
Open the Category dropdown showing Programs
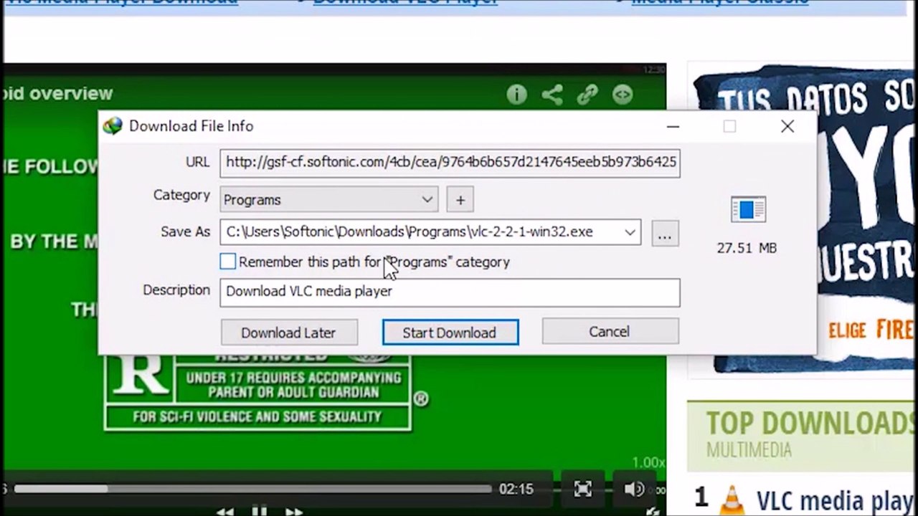[x=328, y=200]
